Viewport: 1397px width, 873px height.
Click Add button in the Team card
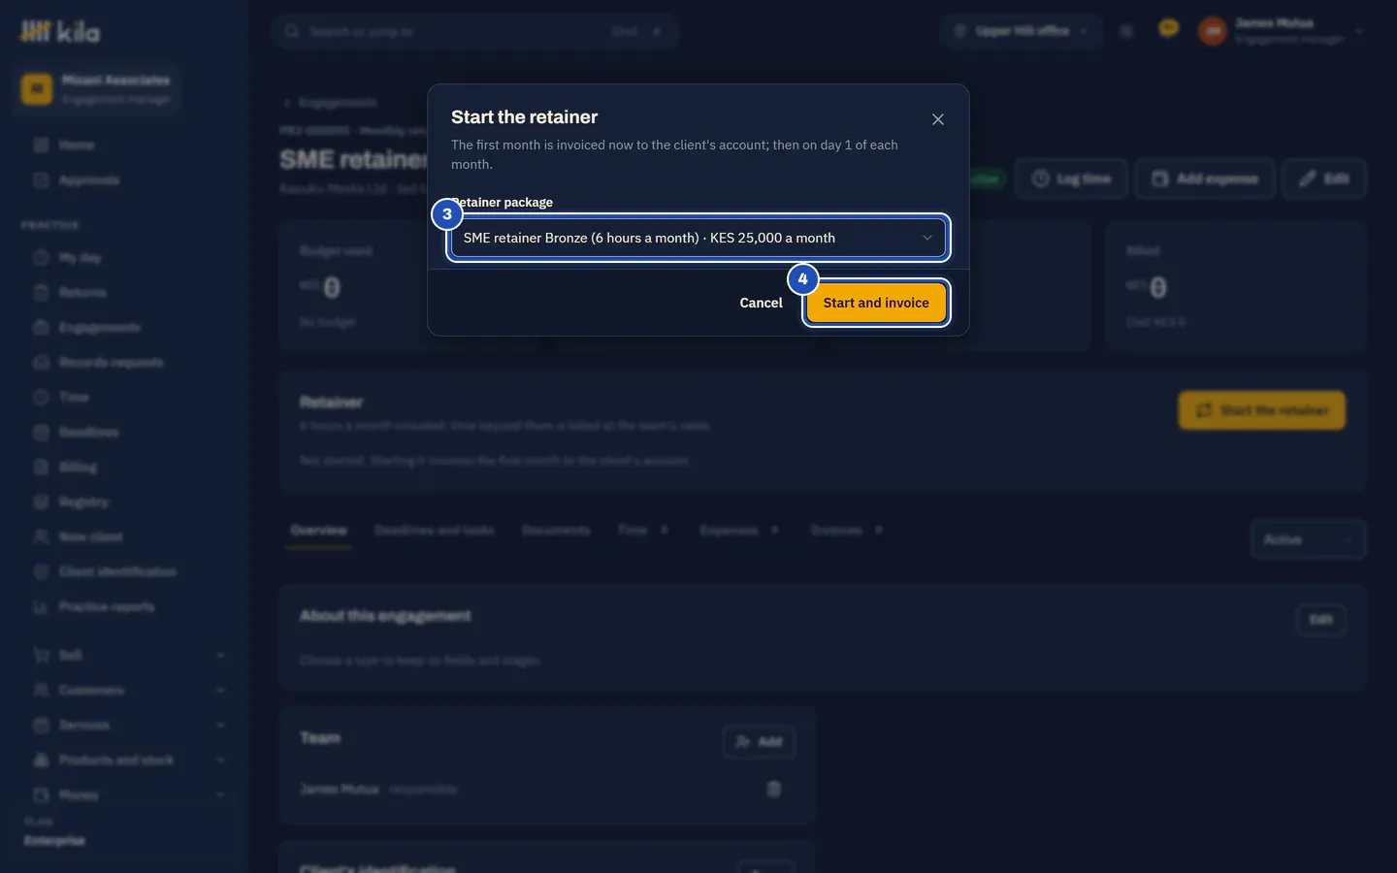759,742
